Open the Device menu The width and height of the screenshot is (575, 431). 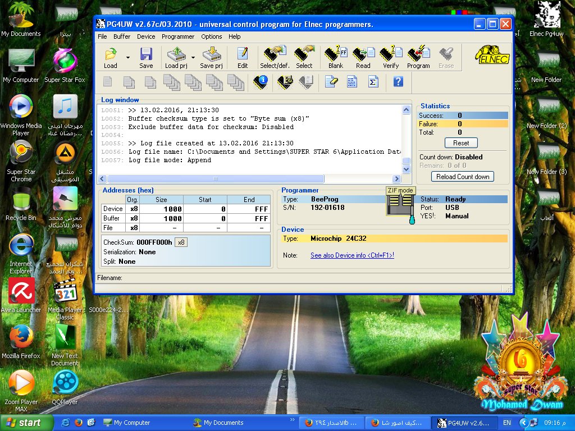tap(146, 36)
